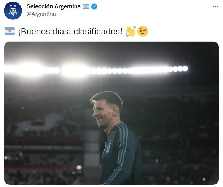Open the @Argentina handle link

[x=41, y=14]
